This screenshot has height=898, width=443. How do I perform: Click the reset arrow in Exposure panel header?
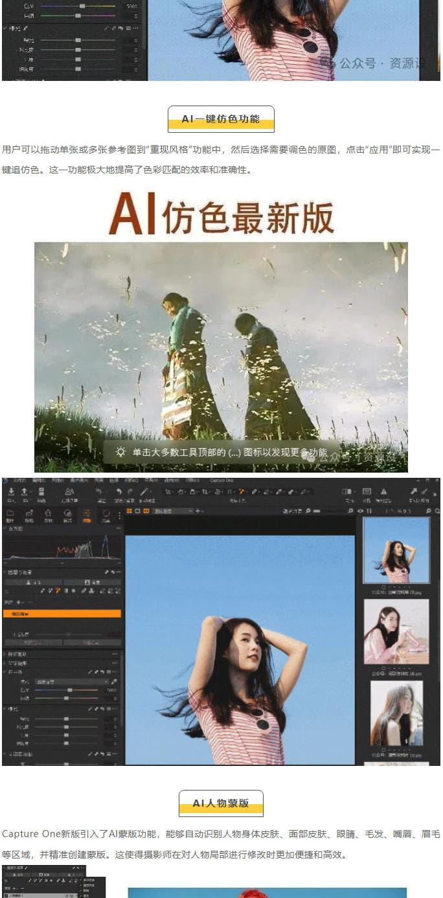pos(102,709)
